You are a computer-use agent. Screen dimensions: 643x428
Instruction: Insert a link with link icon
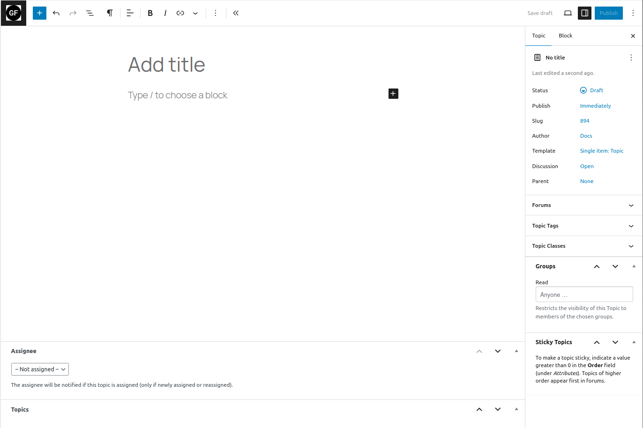[180, 13]
